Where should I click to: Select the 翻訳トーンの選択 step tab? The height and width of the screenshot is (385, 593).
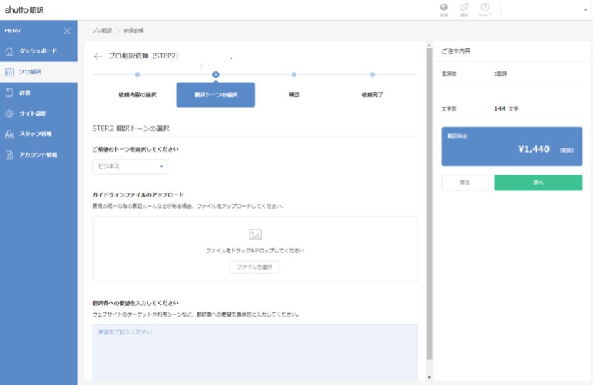[x=215, y=95]
